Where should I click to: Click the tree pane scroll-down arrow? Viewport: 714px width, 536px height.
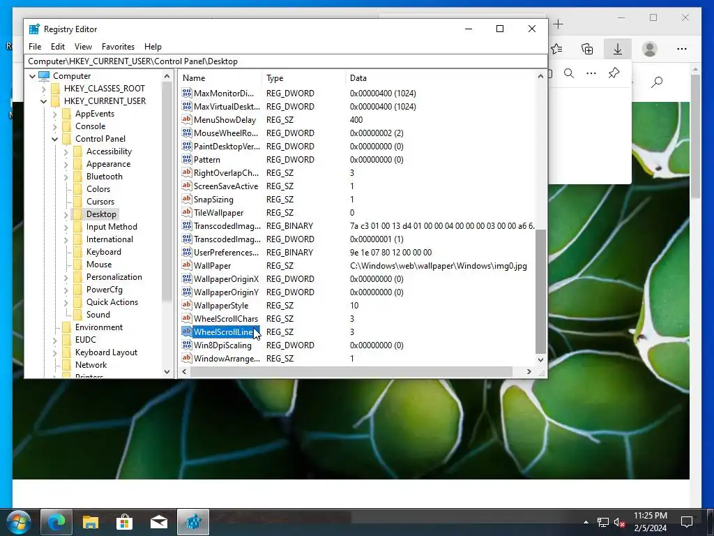(x=167, y=372)
